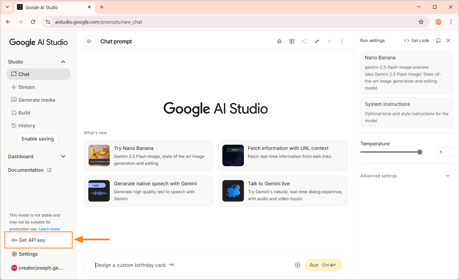Open Fetch information with URL context card
The height and width of the screenshot is (280, 459).
282,156
